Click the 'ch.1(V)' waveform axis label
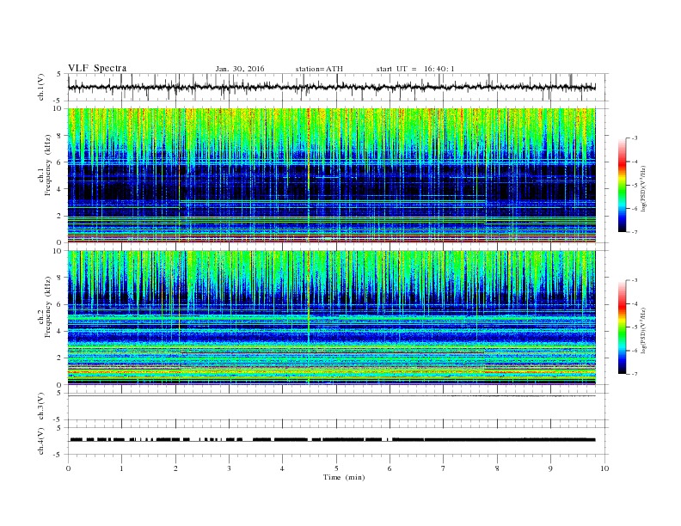The image size is (681, 526). click(41, 88)
